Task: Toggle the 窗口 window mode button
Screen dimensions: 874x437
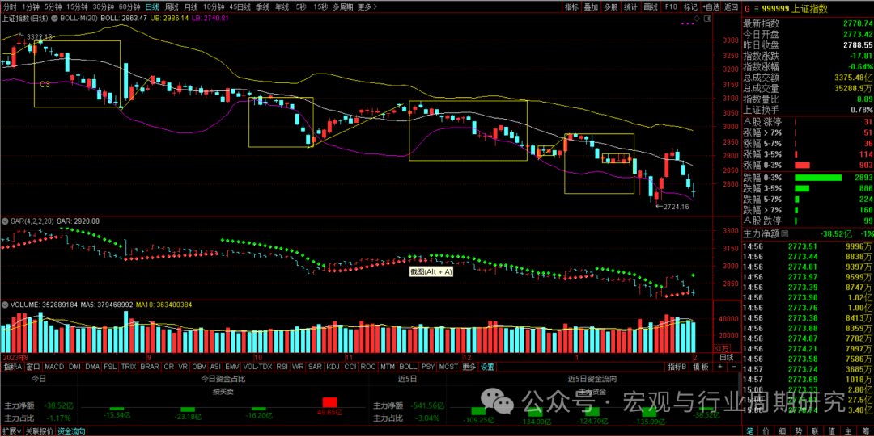Action: click(33, 367)
